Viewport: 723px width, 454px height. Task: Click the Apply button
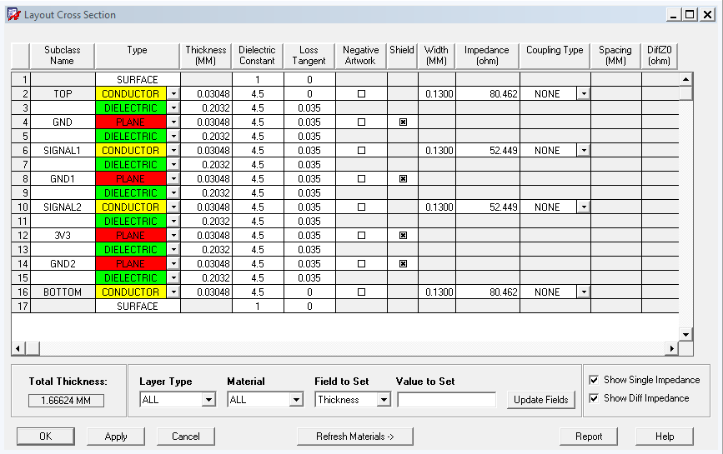(x=116, y=437)
